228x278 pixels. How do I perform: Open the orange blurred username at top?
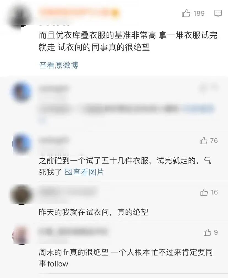(79, 13)
